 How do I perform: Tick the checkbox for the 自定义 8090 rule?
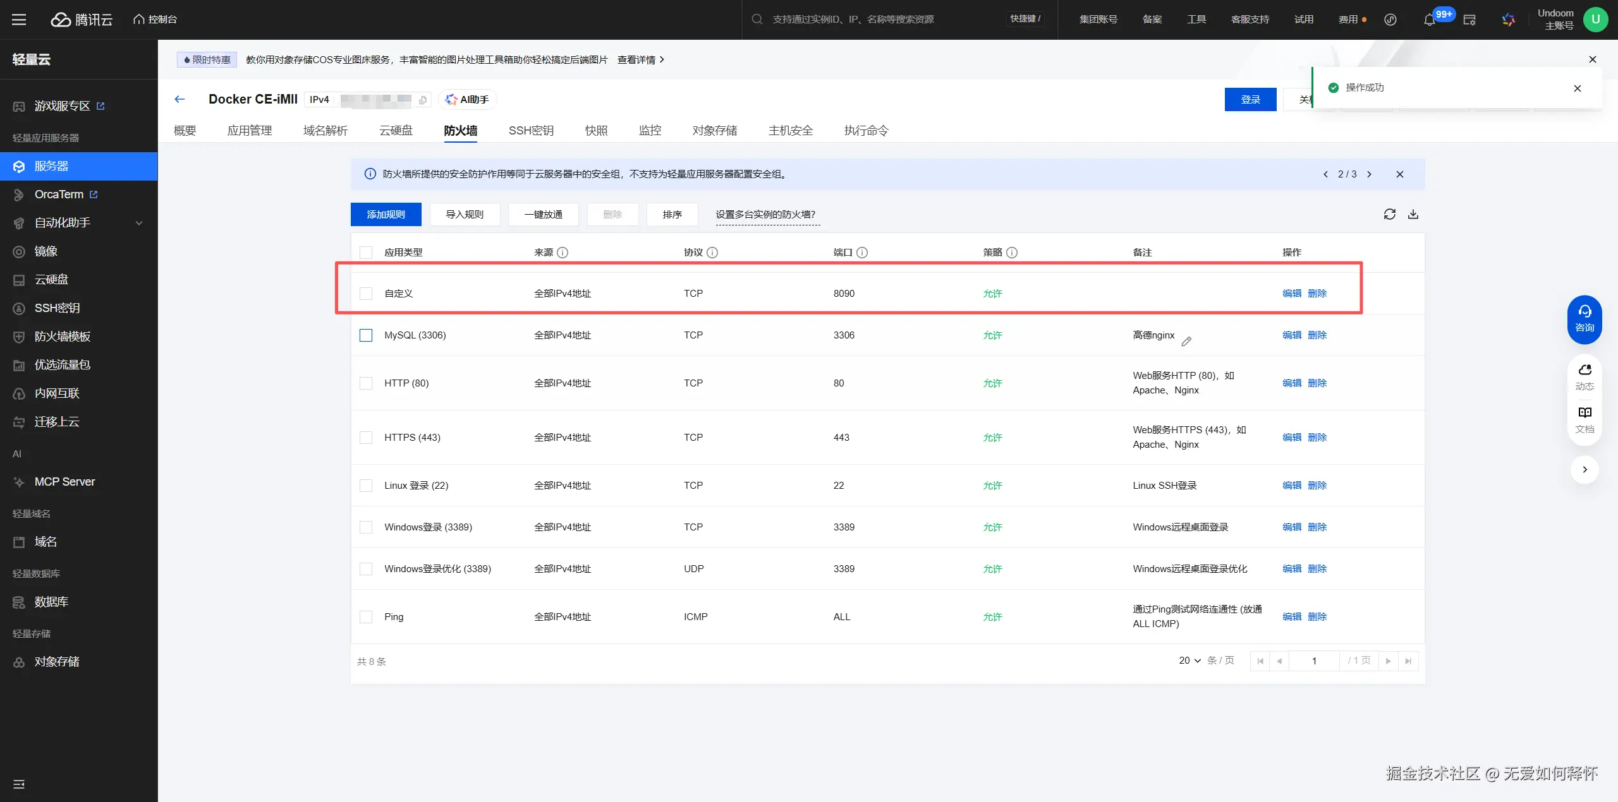click(x=366, y=294)
